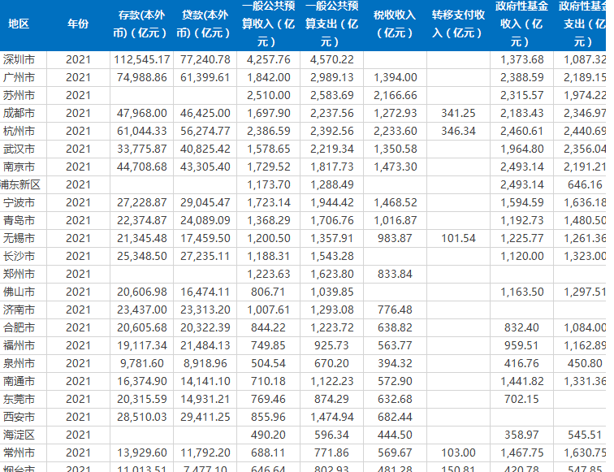Click the 一般公共预算收入 column header
The height and width of the screenshot is (472, 614).
click(x=268, y=24)
